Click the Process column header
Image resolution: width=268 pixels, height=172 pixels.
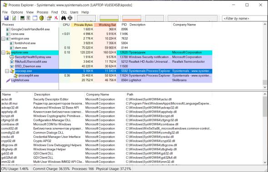[30, 25]
